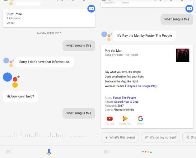Viewport: 196px width, 158px height.
Task: Choose the "What's on my screen?" chip
Action: click(x=160, y=137)
